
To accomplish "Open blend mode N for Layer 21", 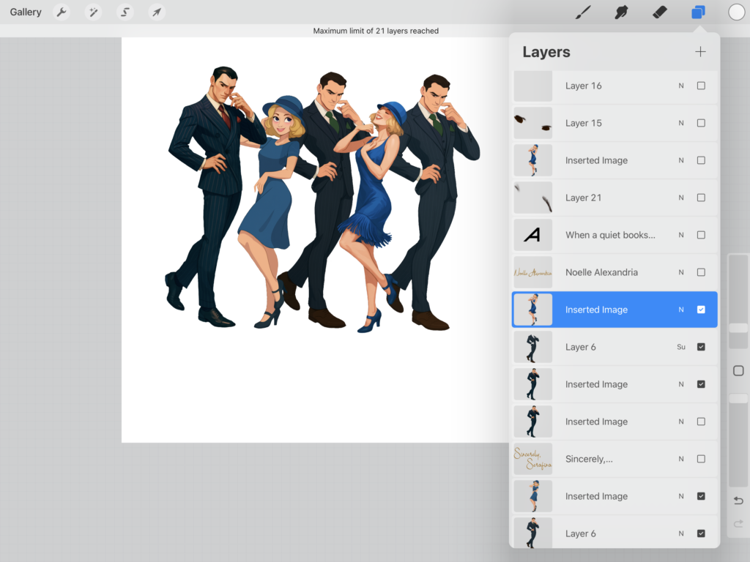I will (681, 198).
